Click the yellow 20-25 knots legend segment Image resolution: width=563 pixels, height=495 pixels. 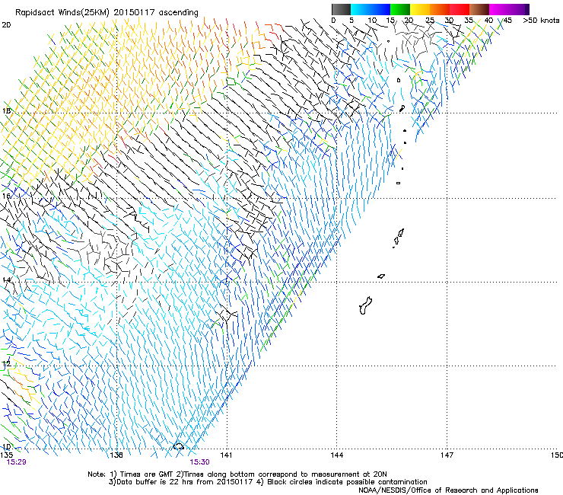[x=420, y=9]
